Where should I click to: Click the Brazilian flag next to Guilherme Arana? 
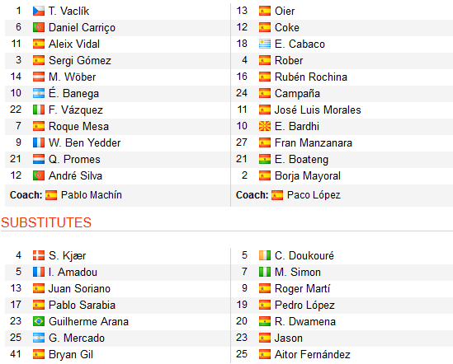point(39,321)
